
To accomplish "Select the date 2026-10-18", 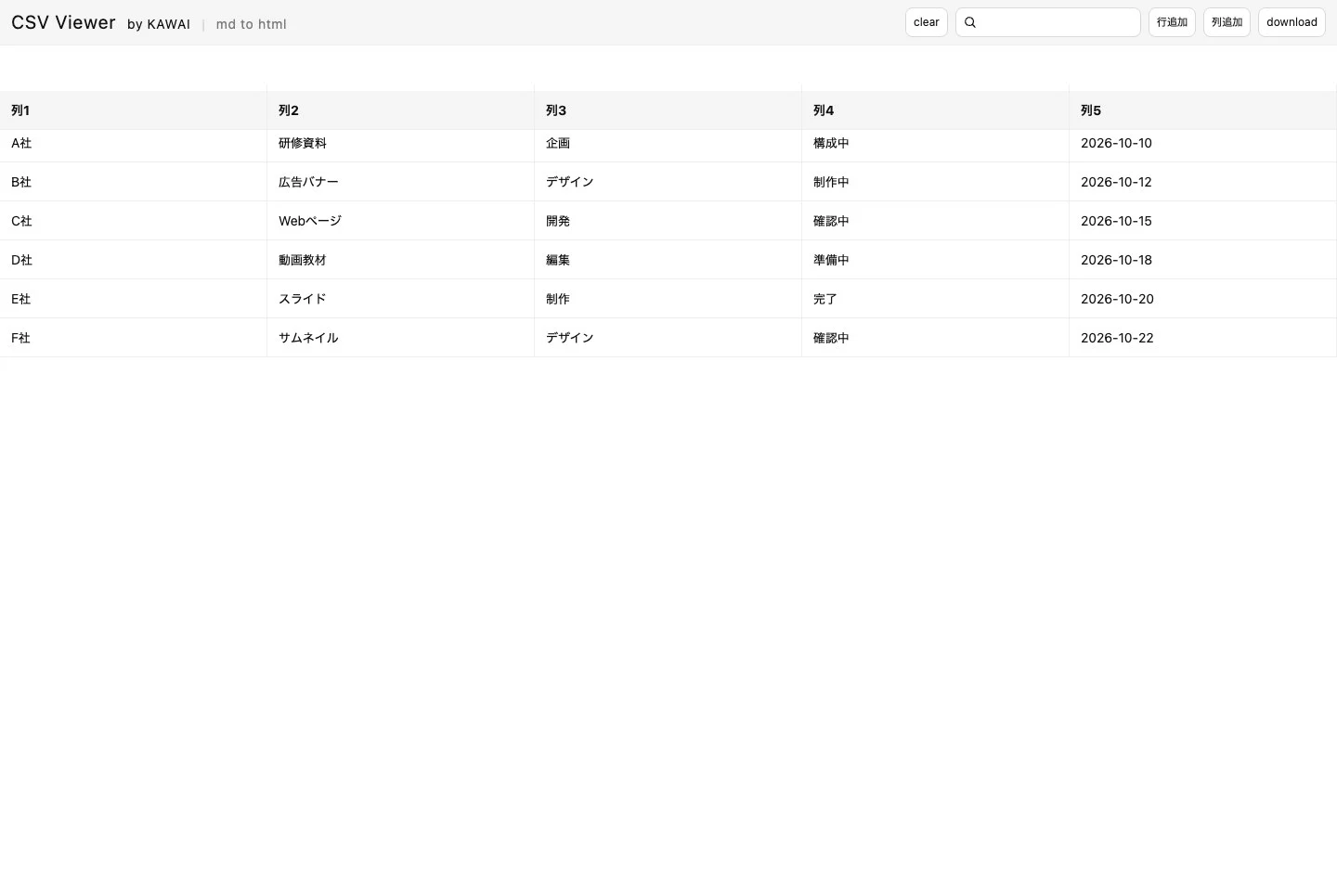I will [x=1203, y=260].
